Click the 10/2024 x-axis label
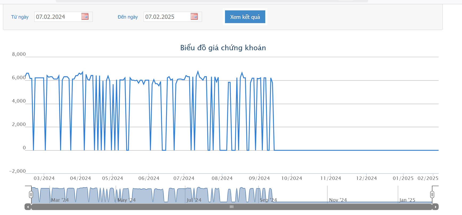Viewport: 462px width, 215px height. click(292, 178)
